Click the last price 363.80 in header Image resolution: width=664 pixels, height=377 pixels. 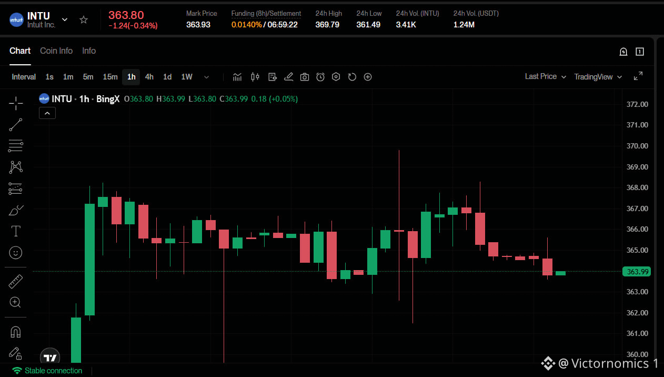click(x=126, y=15)
